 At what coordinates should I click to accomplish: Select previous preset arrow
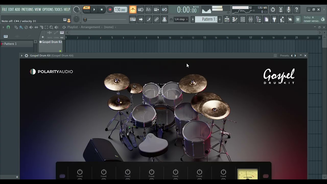click(x=292, y=55)
